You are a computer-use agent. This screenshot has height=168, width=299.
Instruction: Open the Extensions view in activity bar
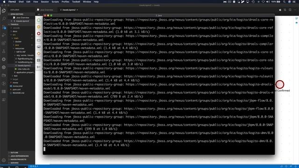[4, 43]
